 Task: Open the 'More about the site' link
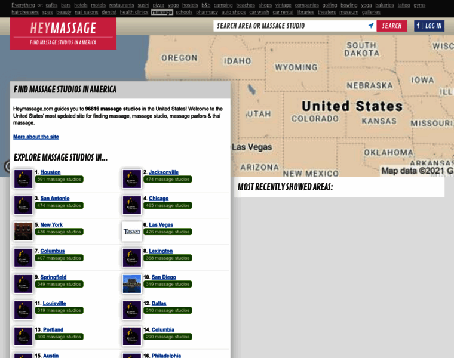tap(36, 137)
